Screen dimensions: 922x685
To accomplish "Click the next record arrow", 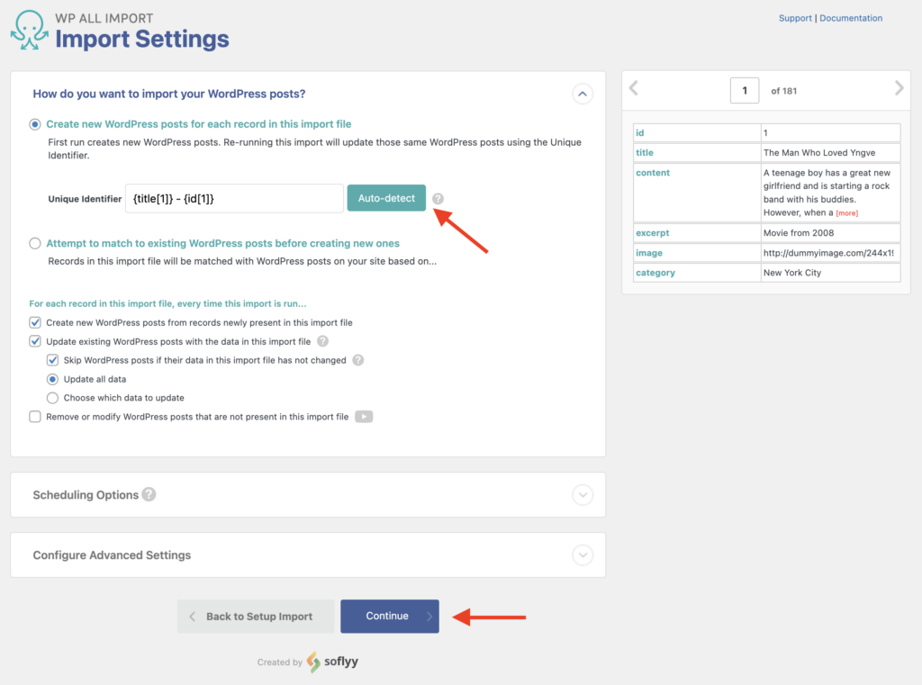I will (898, 90).
